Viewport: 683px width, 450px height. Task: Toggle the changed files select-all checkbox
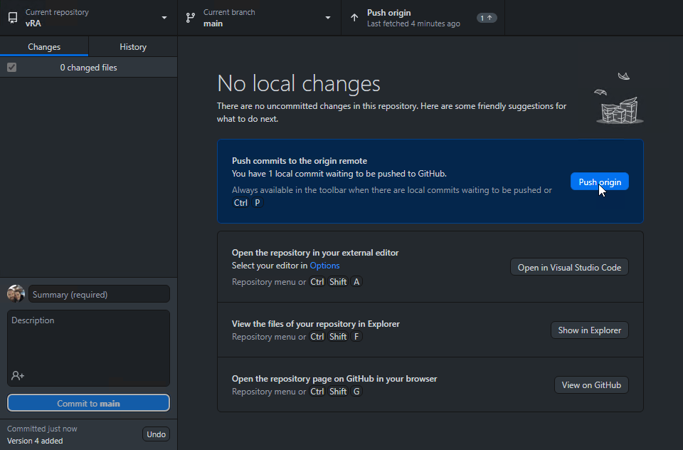pyautogui.click(x=11, y=68)
